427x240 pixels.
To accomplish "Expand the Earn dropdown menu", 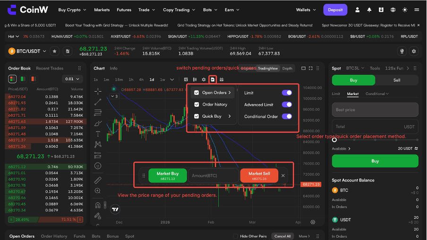I will point(232,10).
